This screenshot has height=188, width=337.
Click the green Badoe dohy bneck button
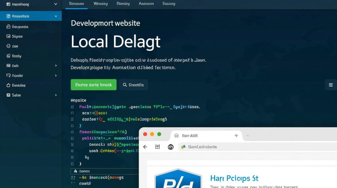coord(94,85)
